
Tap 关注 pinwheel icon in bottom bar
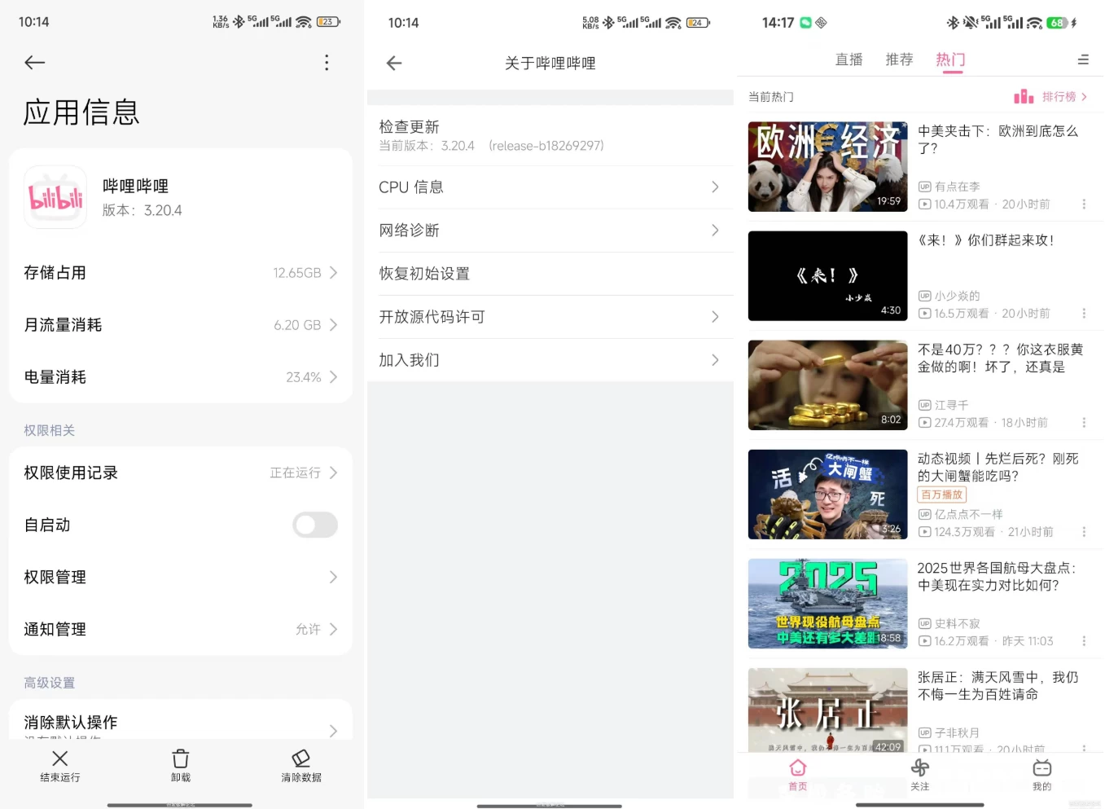tap(920, 767)
